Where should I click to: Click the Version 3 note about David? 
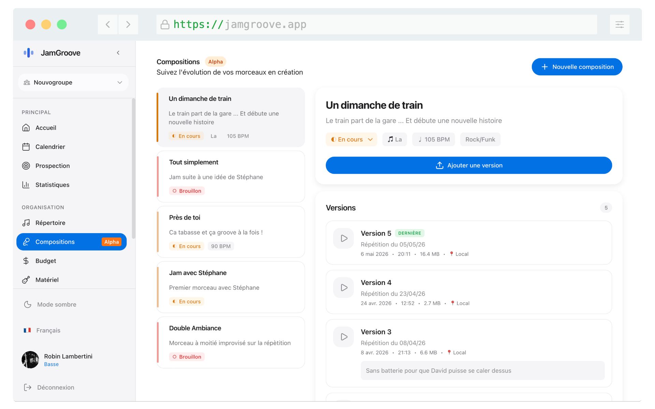[483, 370]
